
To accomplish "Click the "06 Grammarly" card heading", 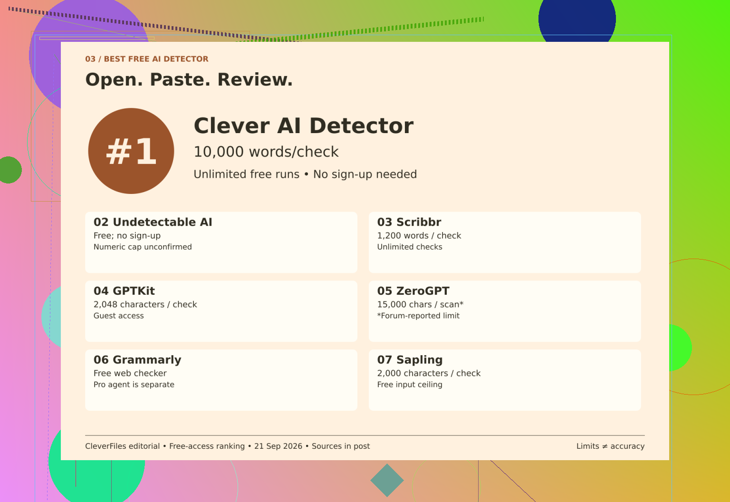I will tap(137, 360).
